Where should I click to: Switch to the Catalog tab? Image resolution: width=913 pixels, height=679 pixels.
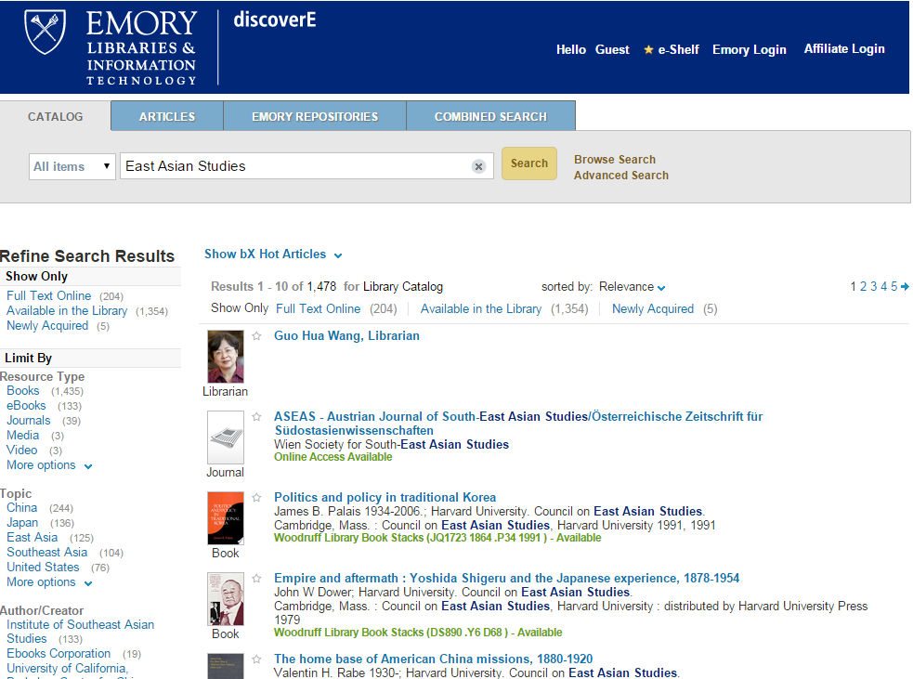56,116
